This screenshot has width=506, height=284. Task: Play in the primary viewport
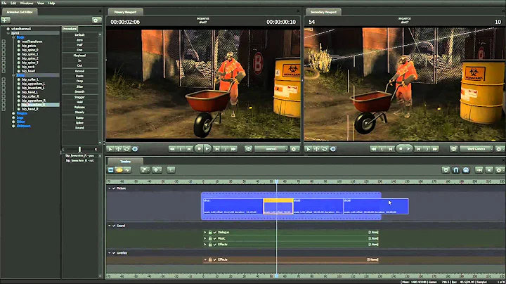pos(207,149)
